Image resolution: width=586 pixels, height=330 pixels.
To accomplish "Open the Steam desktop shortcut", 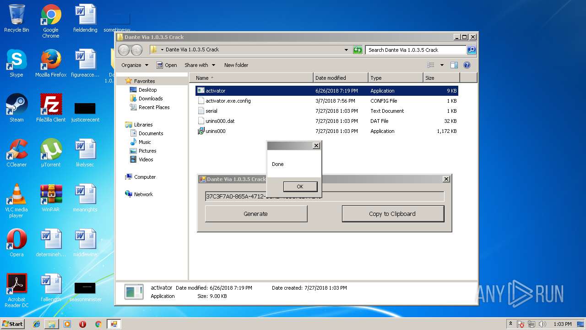I will pos(16,108).
